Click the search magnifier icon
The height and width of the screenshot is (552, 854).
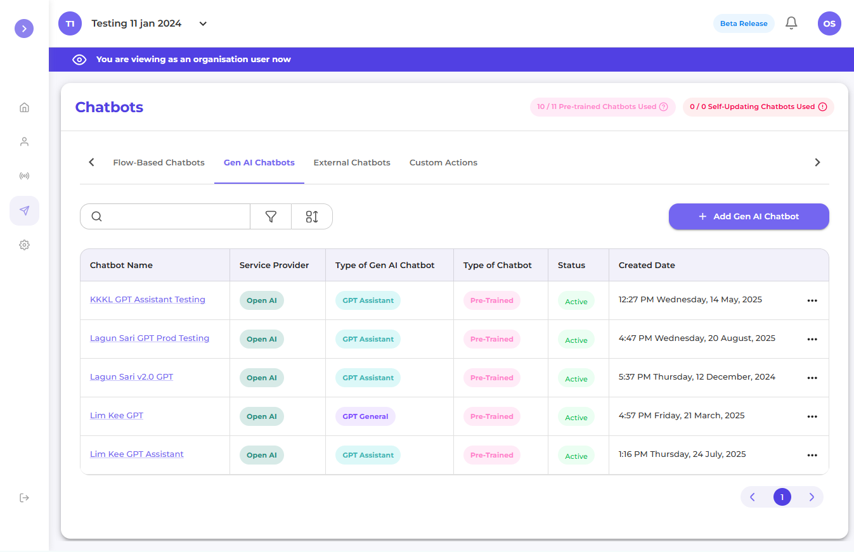coord(96,216)
